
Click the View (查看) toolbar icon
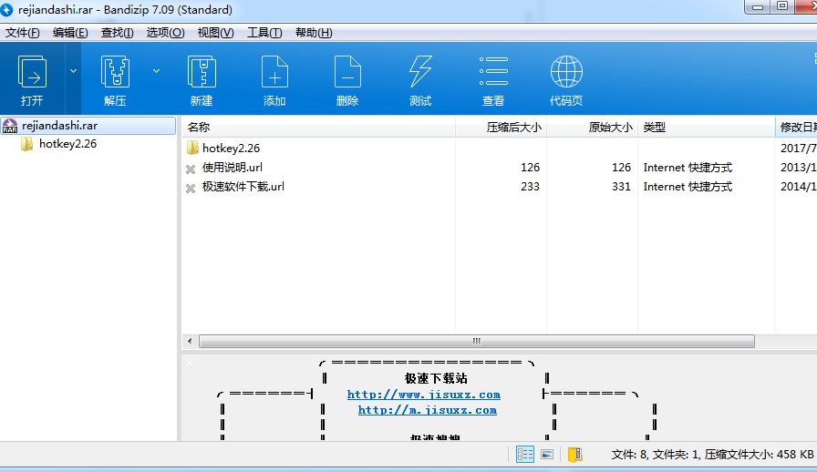493,79
